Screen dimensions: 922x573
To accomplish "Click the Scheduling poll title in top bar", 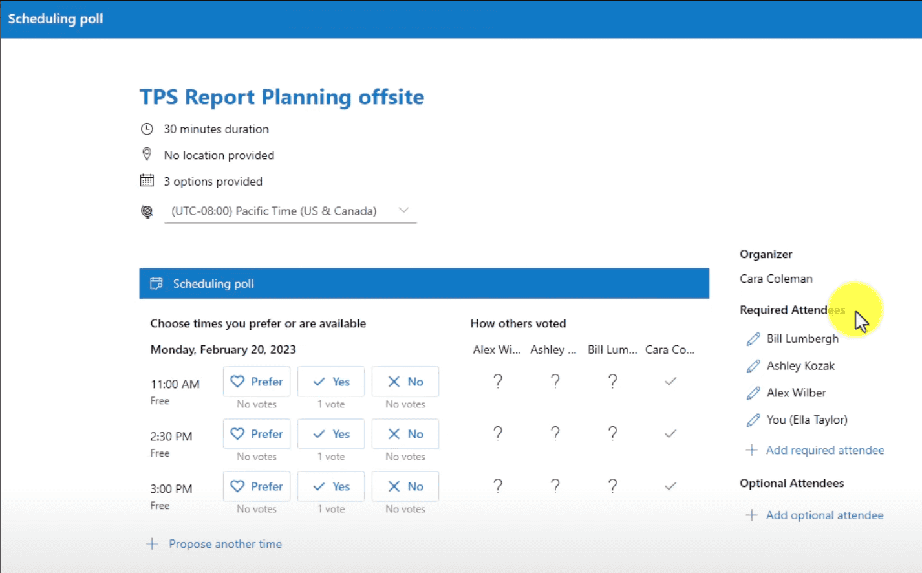I will tap(56, 19).
